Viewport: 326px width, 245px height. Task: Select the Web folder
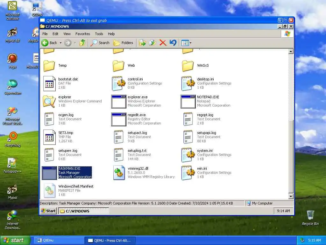tap(118, 66)
